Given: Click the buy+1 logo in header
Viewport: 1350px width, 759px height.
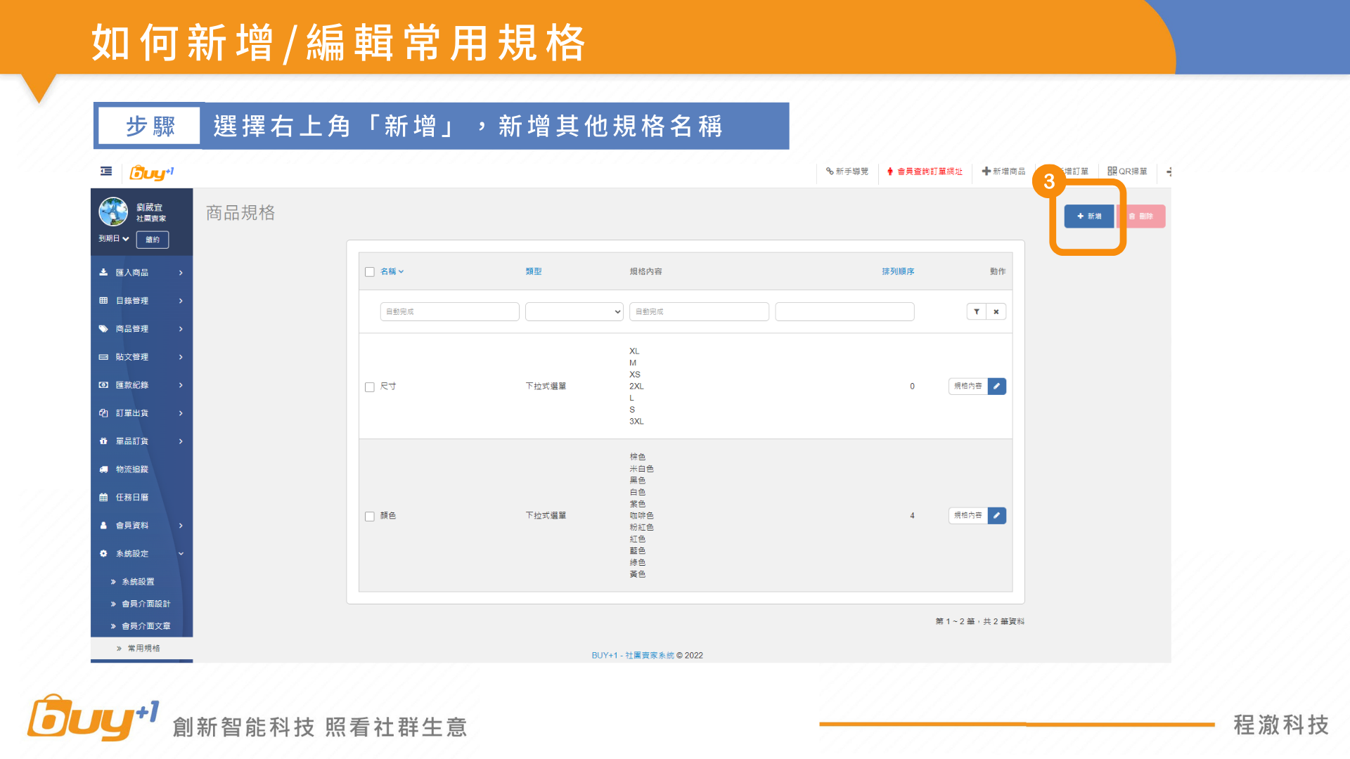Looking at the screenshot, I should [x=152, y=172].
